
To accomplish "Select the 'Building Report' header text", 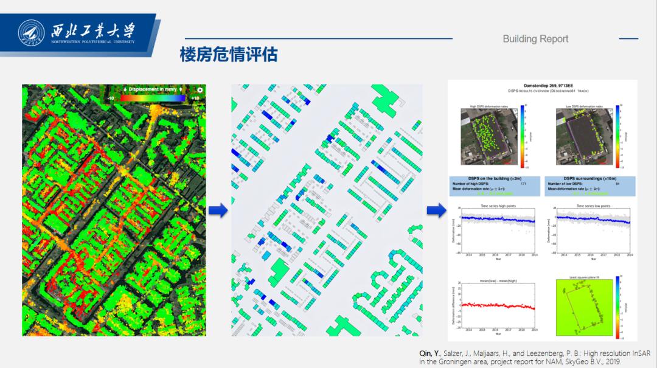I will click(x=535, y=39).
